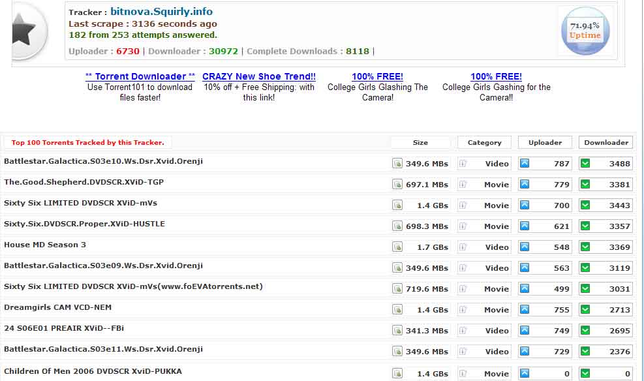
Task: Click category icon for Sixty.Six.DVDSCR.Proper row
Action: [463, 226]
